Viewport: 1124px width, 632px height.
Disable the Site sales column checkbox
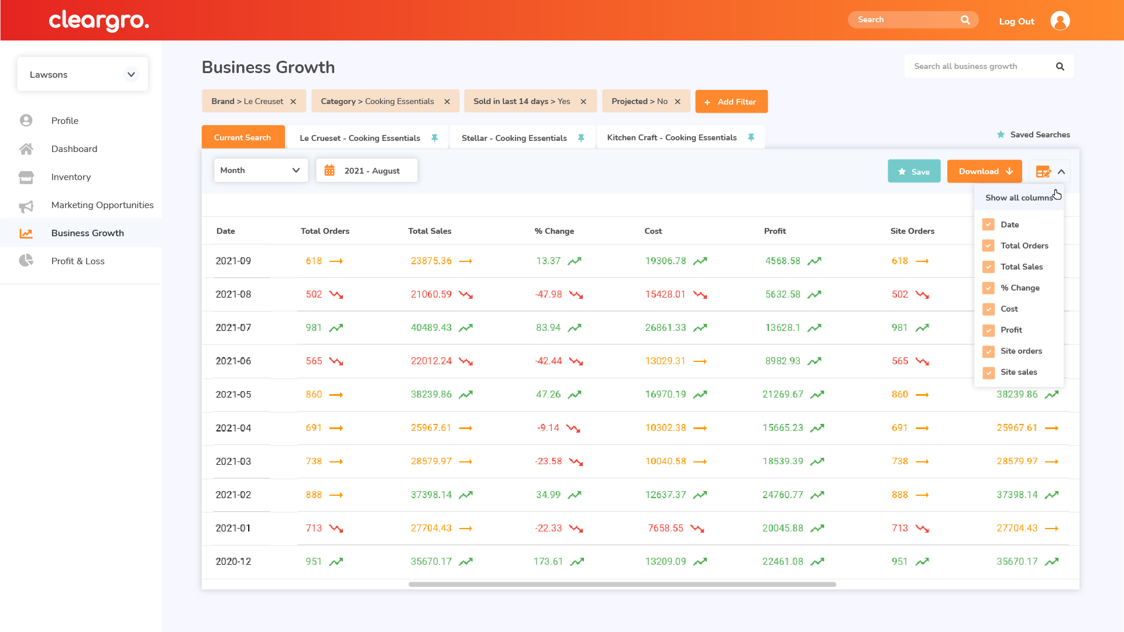pyautogui.click(x=988, y=372)
